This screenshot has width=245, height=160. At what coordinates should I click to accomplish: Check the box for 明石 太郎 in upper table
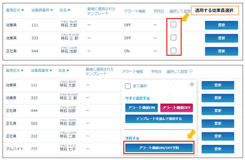[x=173, y=24]
